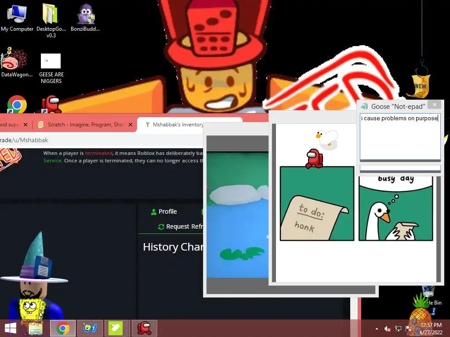This screenshot has width=450, height=337.
Task: Open the network tray icon
Action: pyautogui.click(x=398, y=329)
